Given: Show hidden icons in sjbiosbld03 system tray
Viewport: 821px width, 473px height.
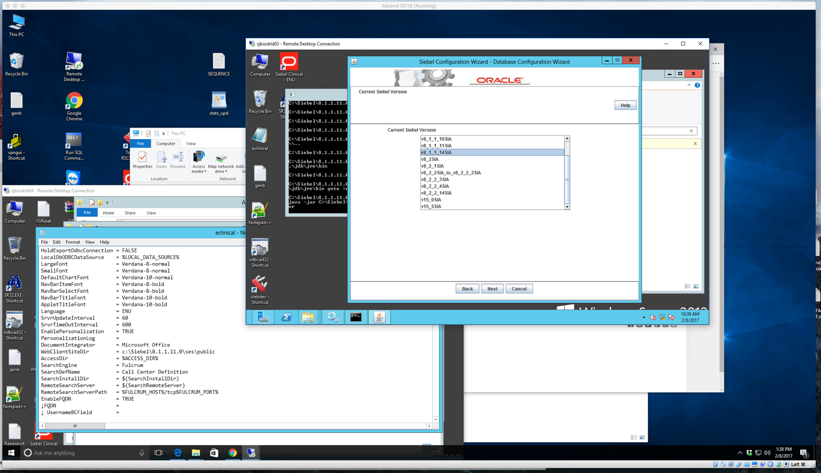Looking at the screenshot, I should coord(644,317).
